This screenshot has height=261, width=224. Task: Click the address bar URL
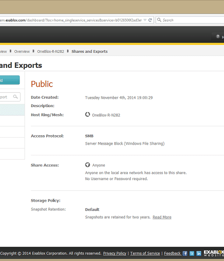click(71, 20)
